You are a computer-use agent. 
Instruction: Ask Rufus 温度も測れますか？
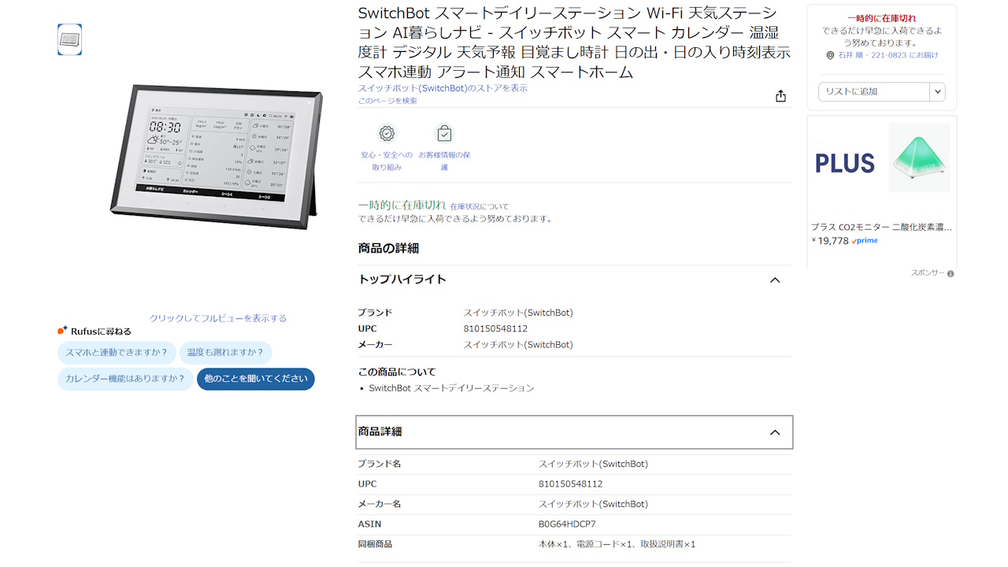point(226,353)
